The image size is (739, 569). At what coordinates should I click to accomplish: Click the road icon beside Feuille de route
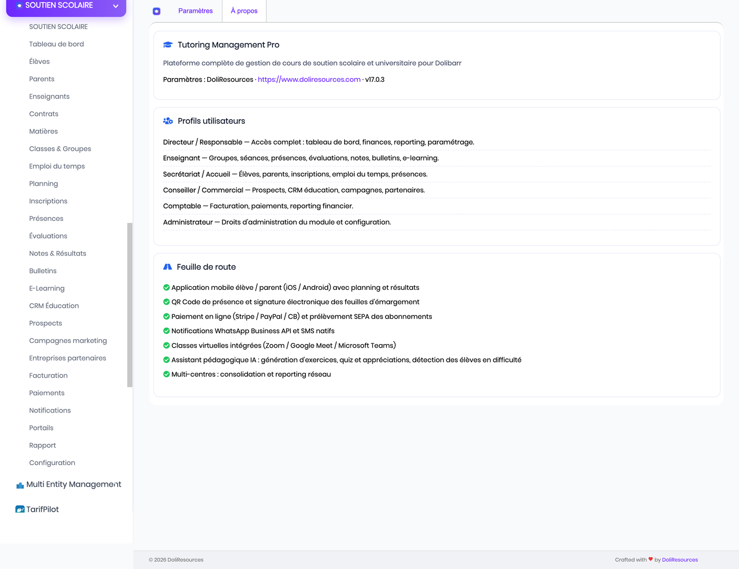pos(167,267)
